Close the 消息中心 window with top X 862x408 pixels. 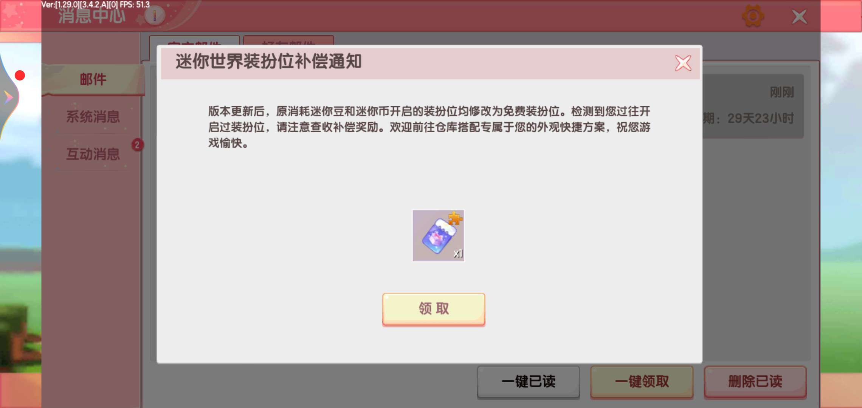(x=799, y=17)
